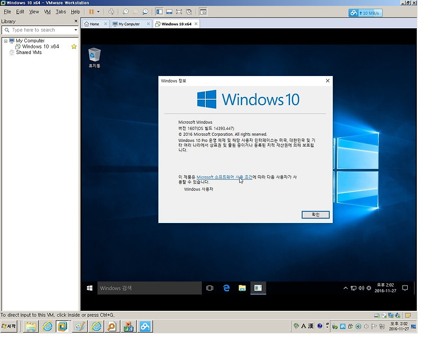The width and height of the screenshot is (423, 357).
Task: Close the Home tab
Action: click(x=105, y=24)
